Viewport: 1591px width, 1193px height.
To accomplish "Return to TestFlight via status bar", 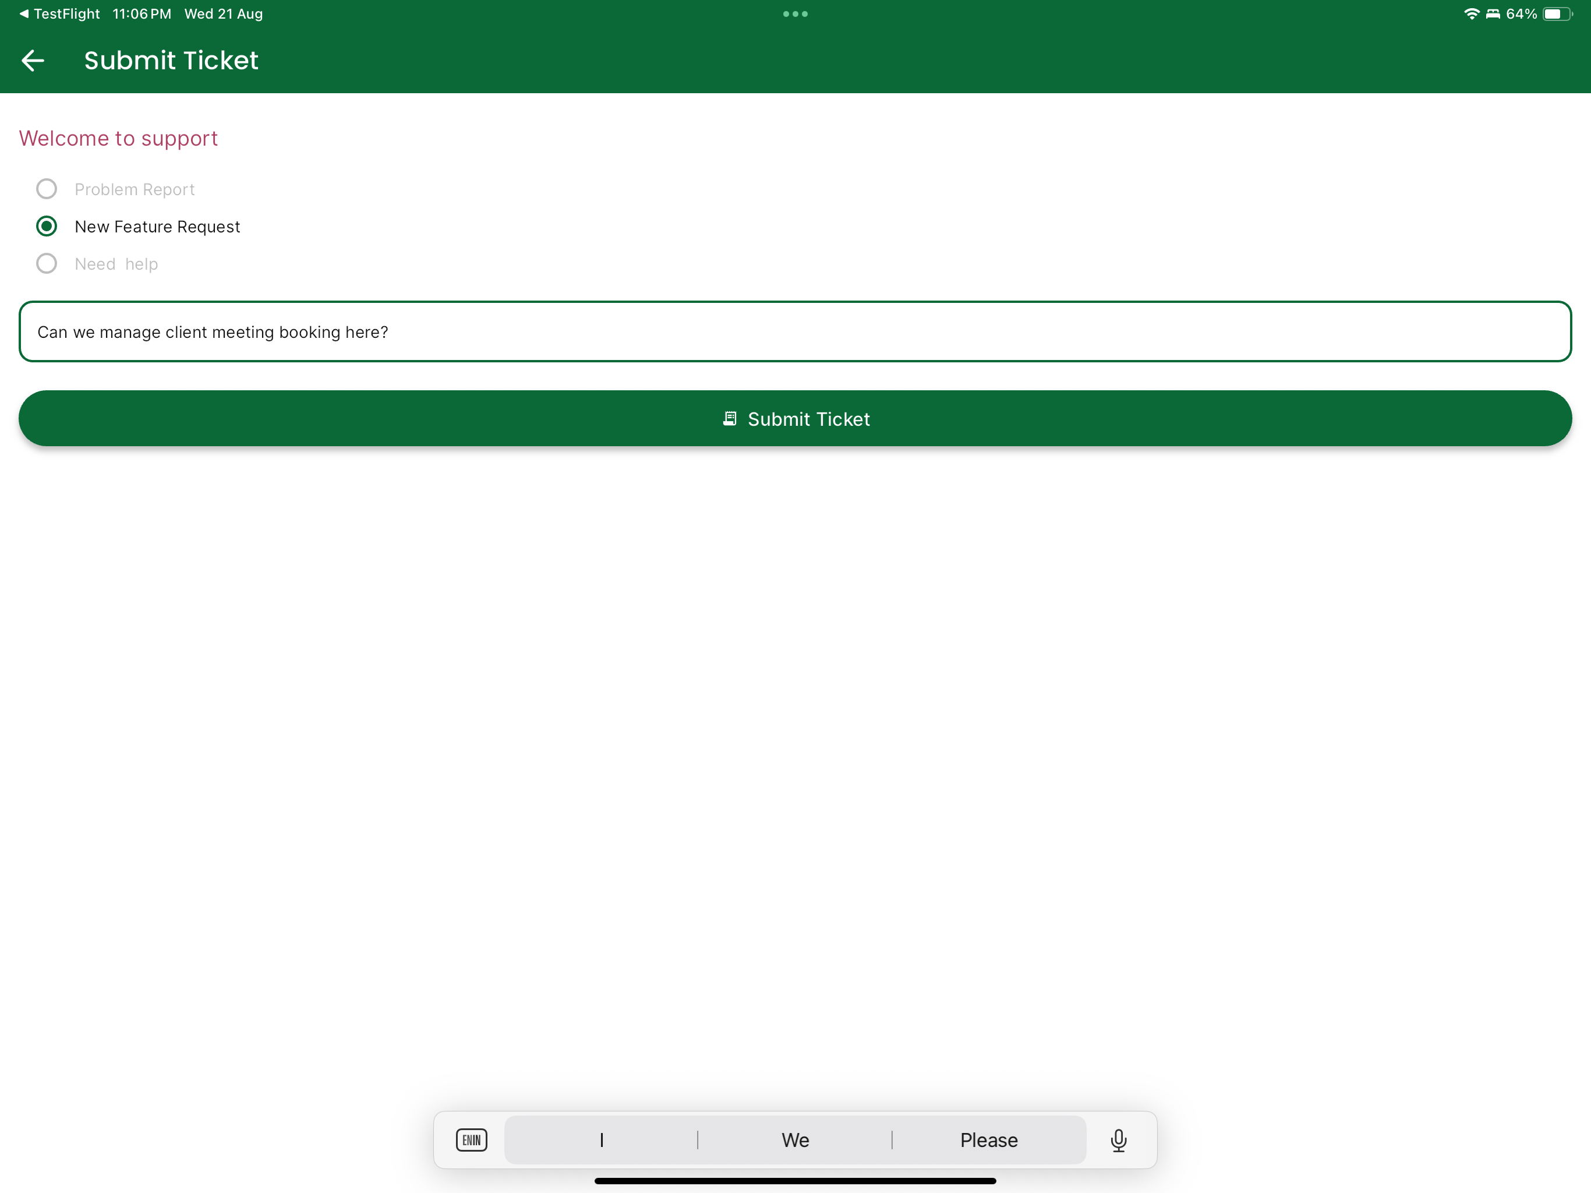I will (60, 13).
